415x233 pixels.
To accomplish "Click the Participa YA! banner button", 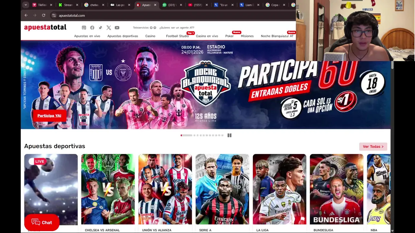I will [x=49, y=116].
